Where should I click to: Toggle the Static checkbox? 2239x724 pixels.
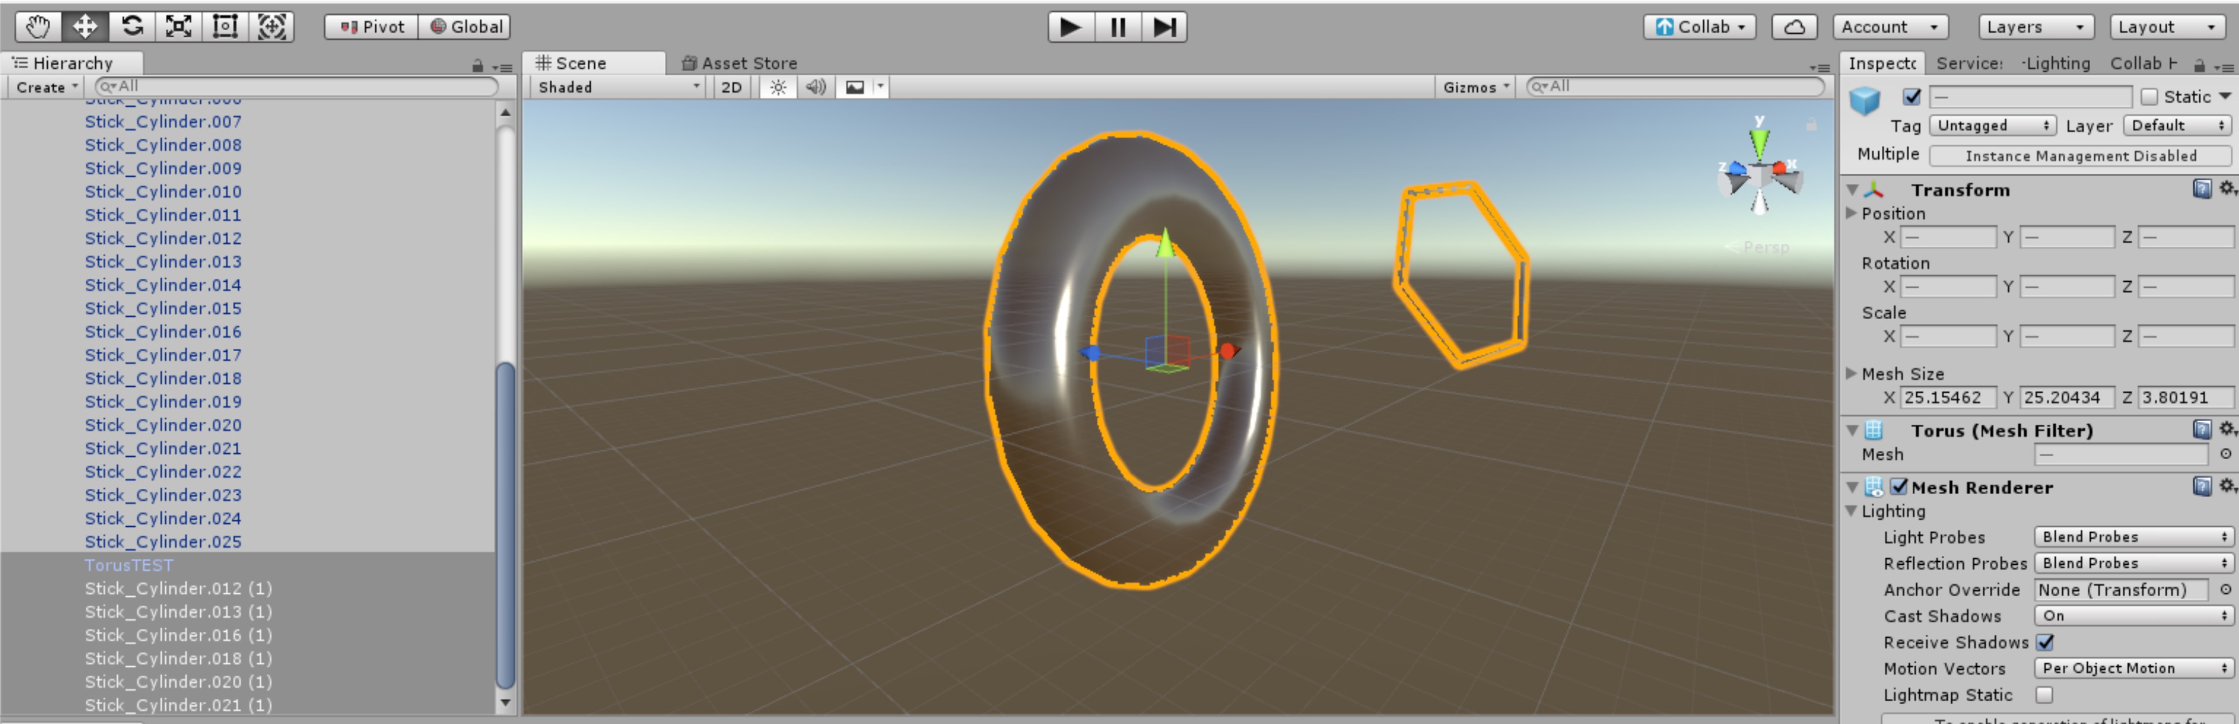pyautogui.click(x=2150, y=96)
